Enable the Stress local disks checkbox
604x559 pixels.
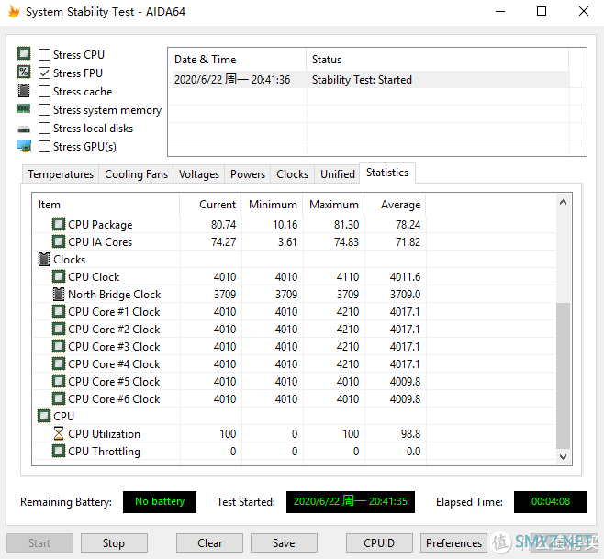[44, 129]
